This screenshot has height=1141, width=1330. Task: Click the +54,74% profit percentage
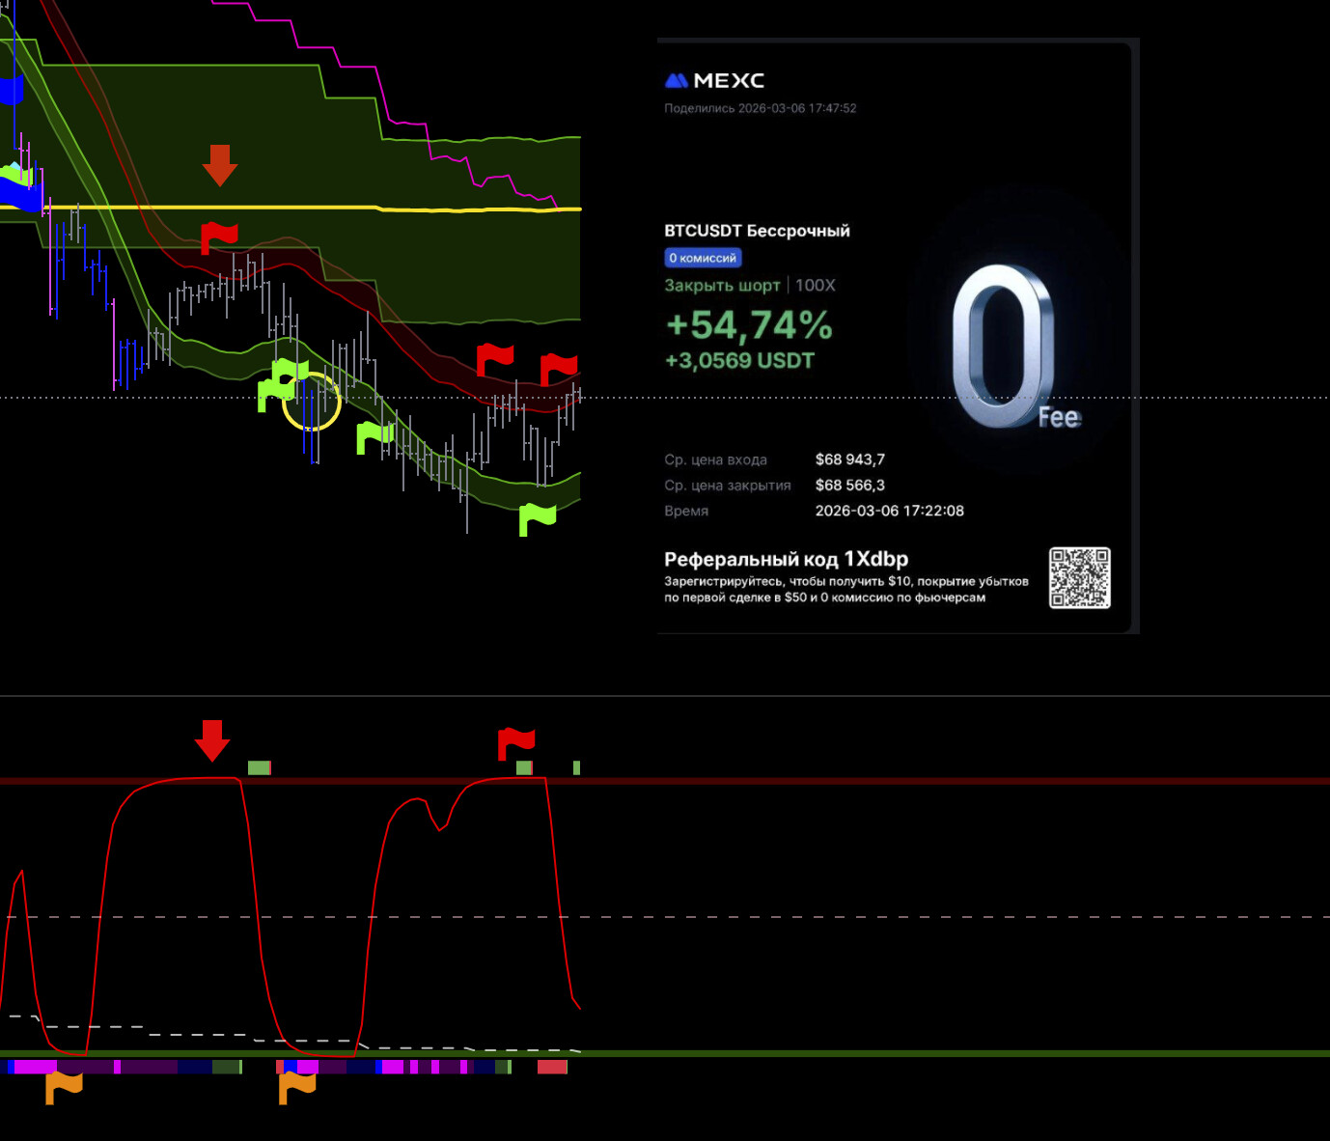749,325
